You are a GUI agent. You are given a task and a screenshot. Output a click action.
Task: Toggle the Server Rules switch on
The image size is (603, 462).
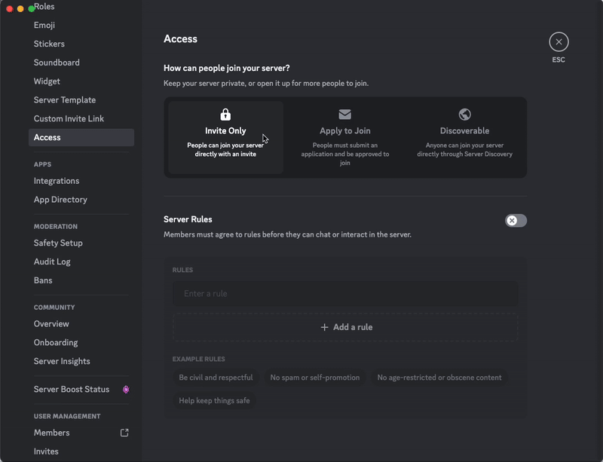516,220
